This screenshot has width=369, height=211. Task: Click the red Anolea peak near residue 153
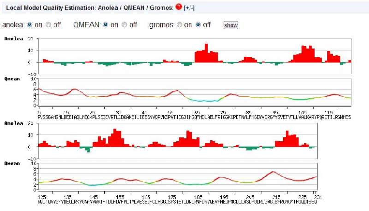pos(115,137)
